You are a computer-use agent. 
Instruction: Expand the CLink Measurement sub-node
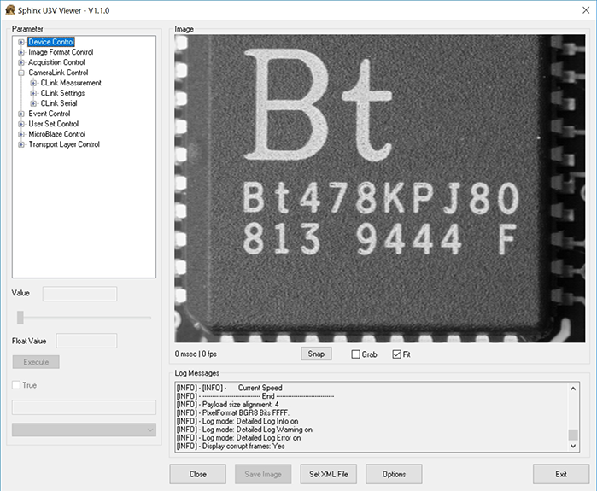32,83
